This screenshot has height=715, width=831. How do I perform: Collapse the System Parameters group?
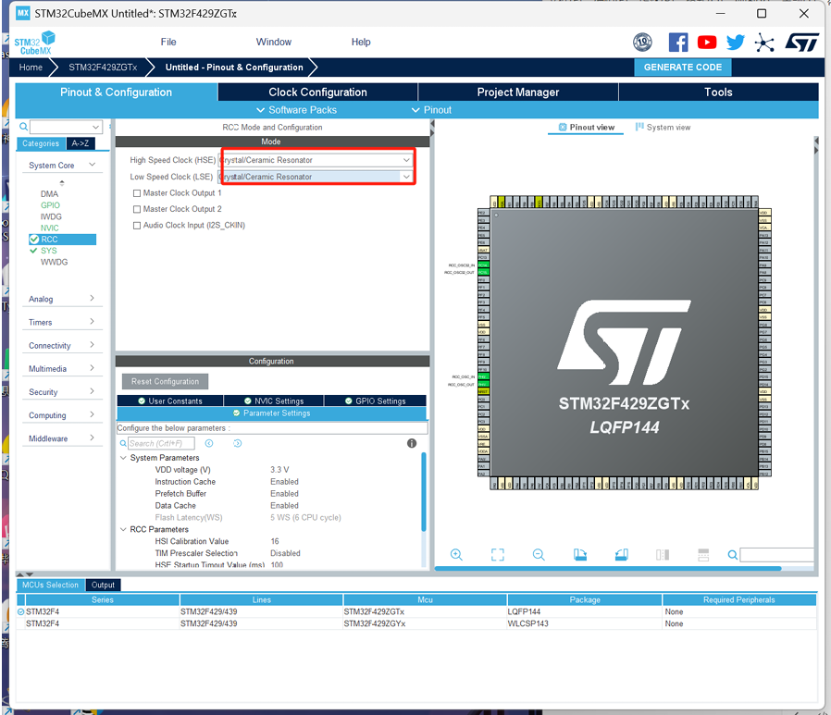pyautogui.click(x=123, y=458)
